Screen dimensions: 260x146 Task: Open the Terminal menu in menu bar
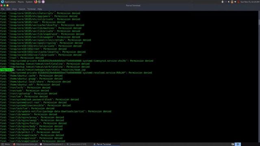(31, 9)
